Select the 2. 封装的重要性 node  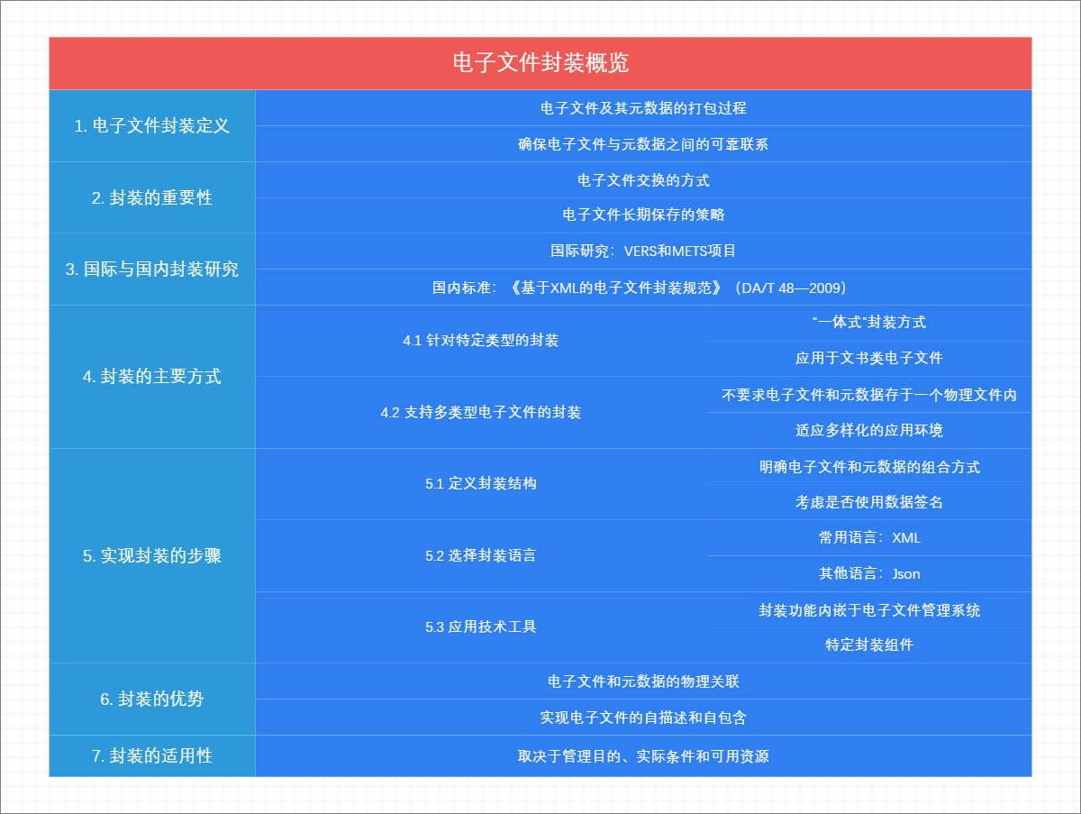click(x=152, y=197)
